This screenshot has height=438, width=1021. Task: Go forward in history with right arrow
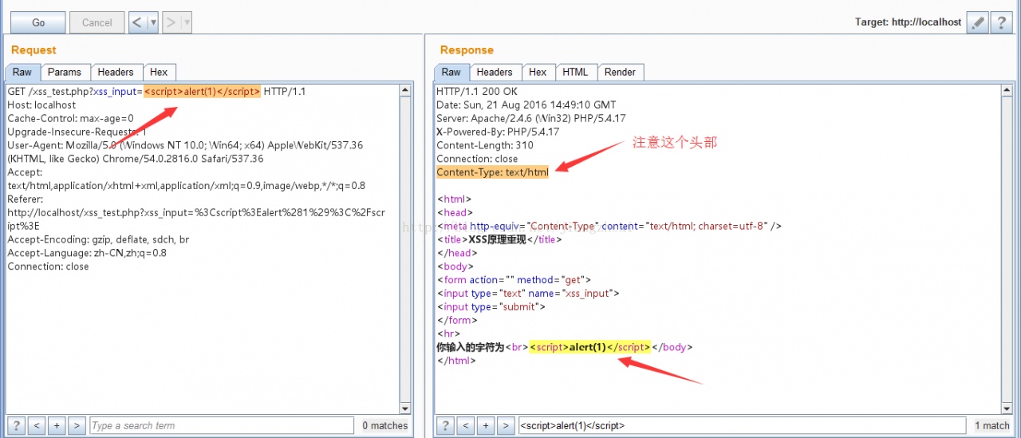[171, 22]
